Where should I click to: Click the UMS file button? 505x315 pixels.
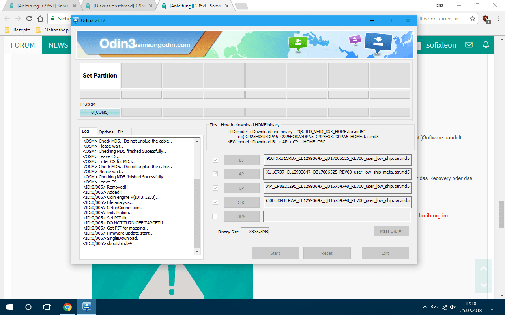(241, 217)
